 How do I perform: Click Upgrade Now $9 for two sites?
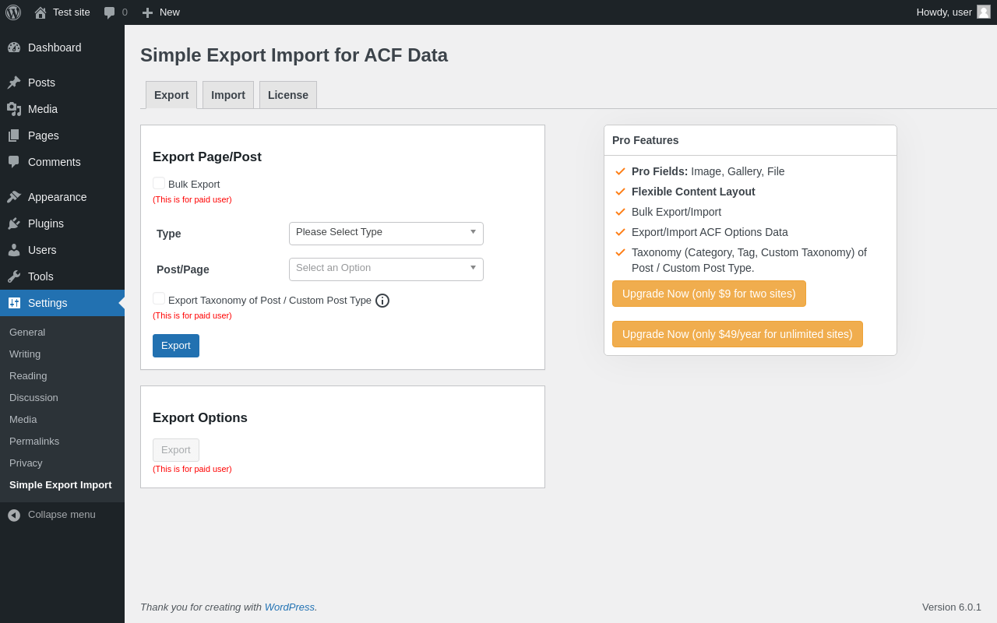click(x=709, y=294)
